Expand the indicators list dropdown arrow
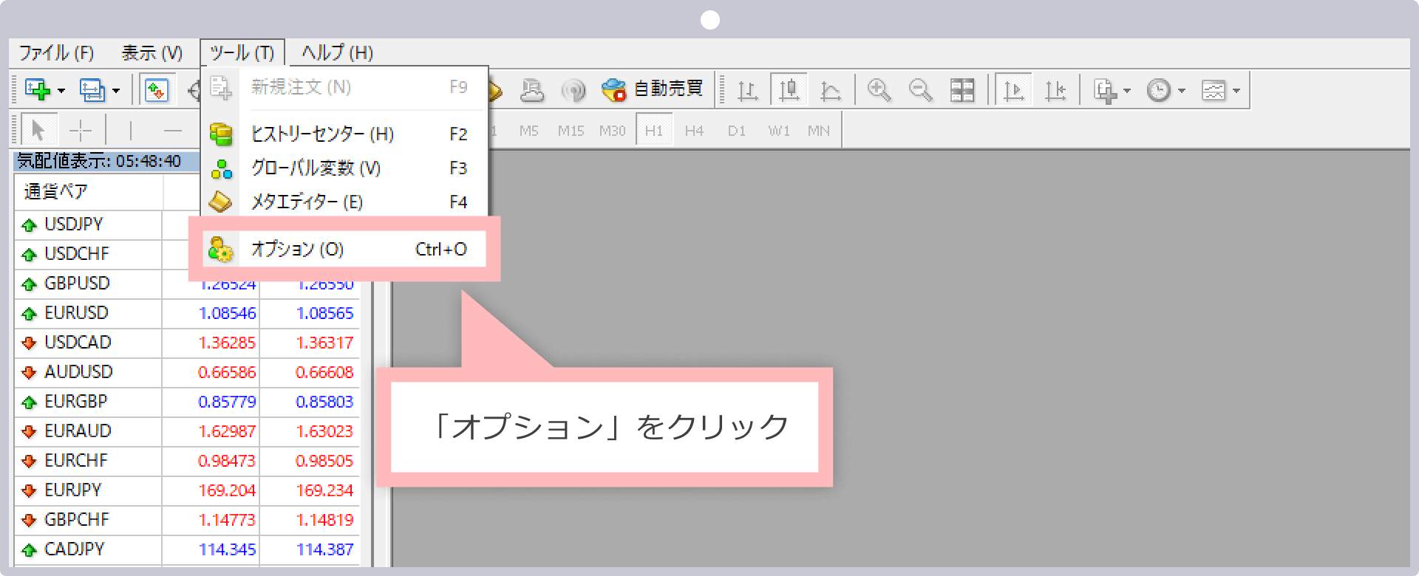The image size is (1419, 576). coord(1126,91)
